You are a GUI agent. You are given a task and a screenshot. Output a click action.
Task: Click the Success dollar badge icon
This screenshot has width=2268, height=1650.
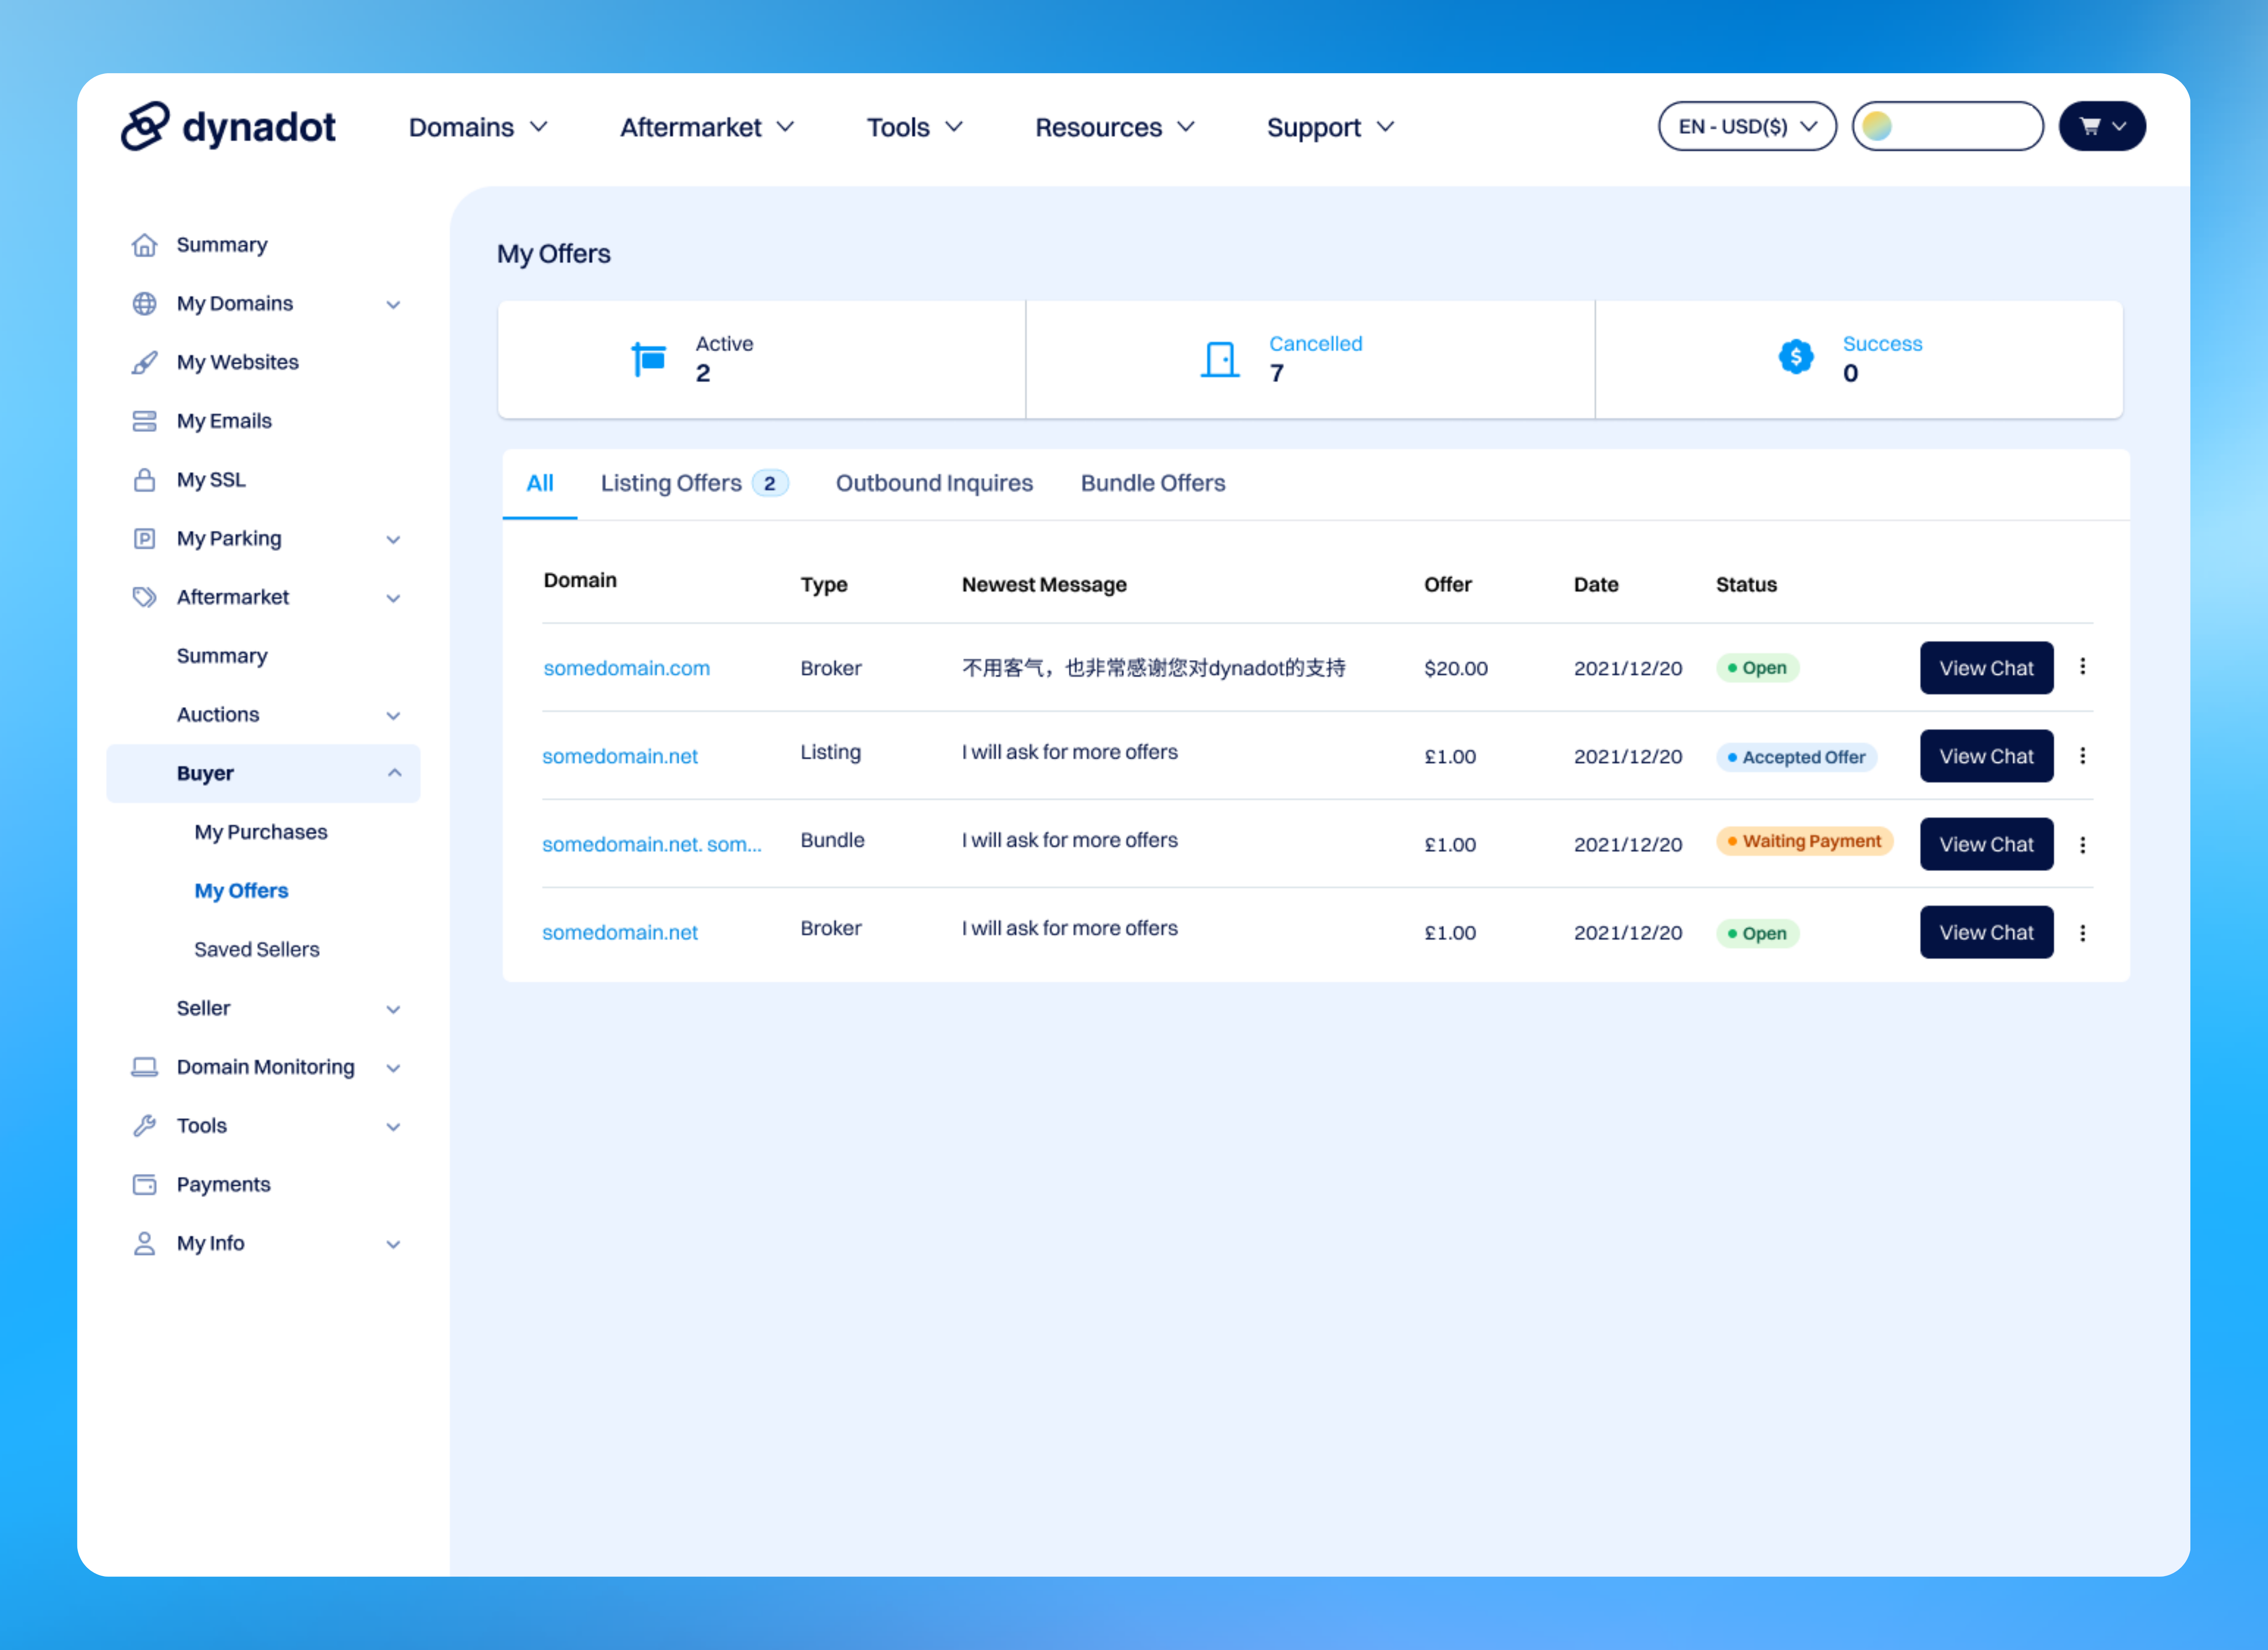point(1796,356)
